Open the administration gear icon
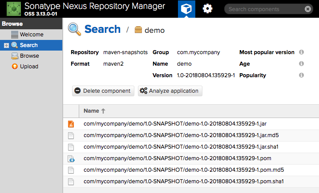 (x=207, y=9)
